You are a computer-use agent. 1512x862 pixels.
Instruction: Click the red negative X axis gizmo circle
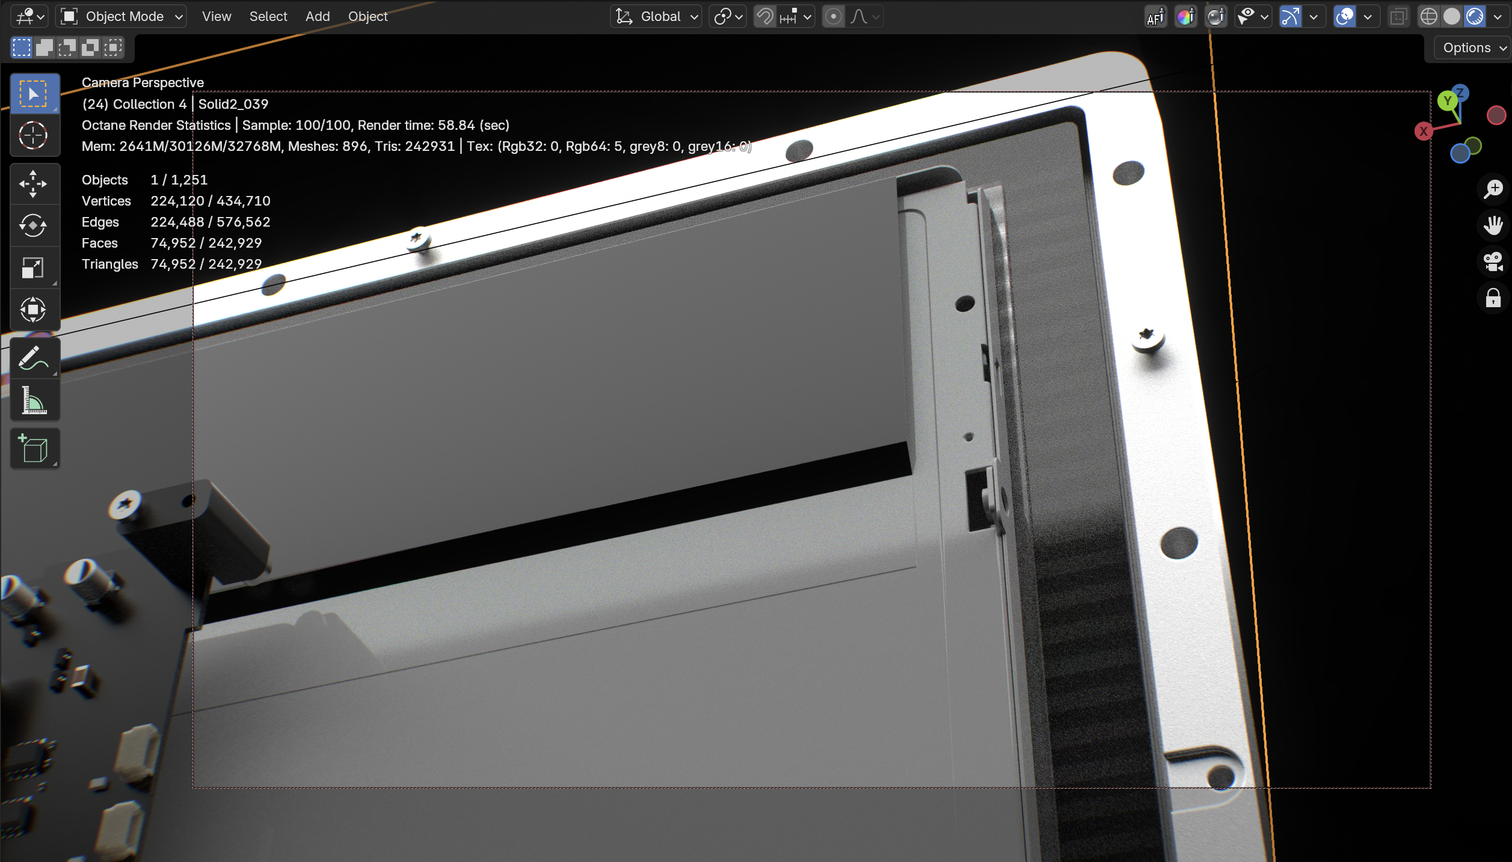(1496, 115)
